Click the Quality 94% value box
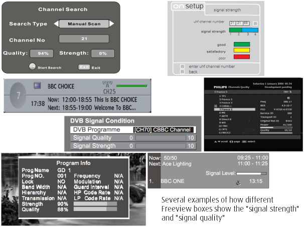304x227 pixels. coord(42,53)
